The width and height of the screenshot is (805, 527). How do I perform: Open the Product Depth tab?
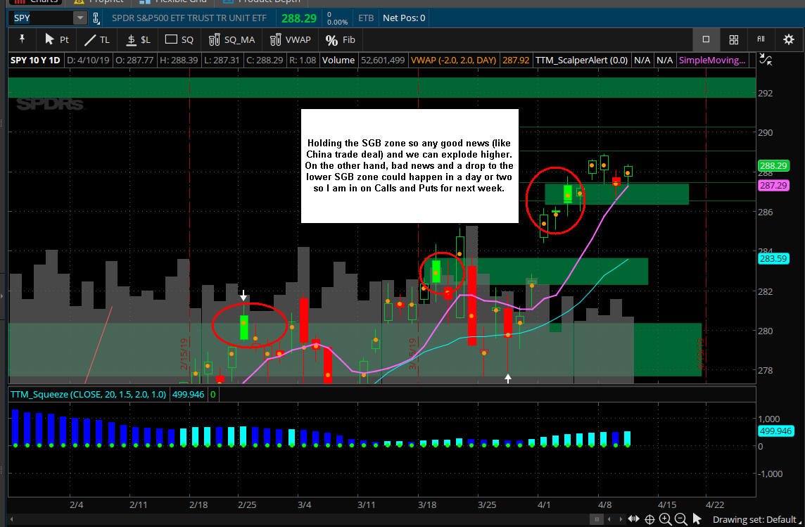pos(262,1)
